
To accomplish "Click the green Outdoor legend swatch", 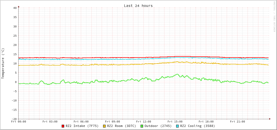I will [142, 126].
